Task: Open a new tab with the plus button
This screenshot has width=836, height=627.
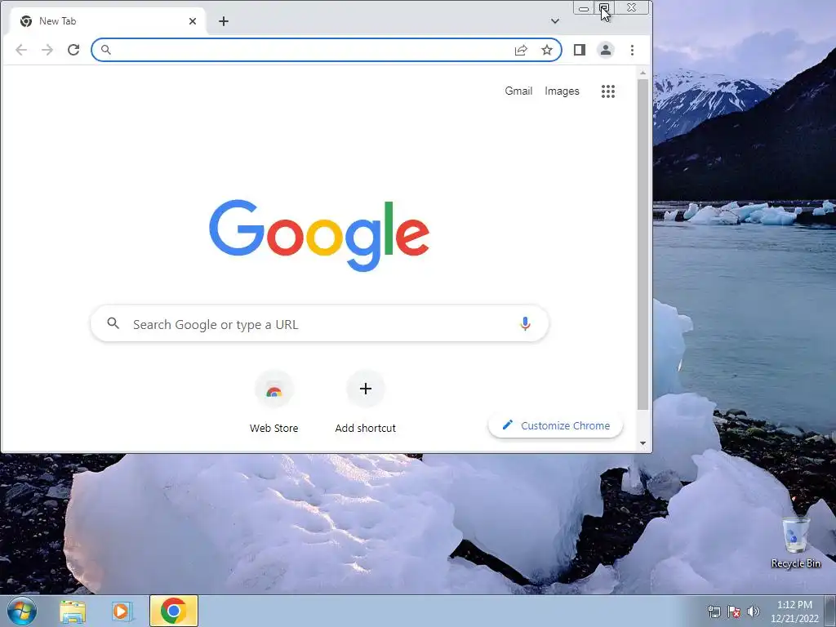Action: 224,21
